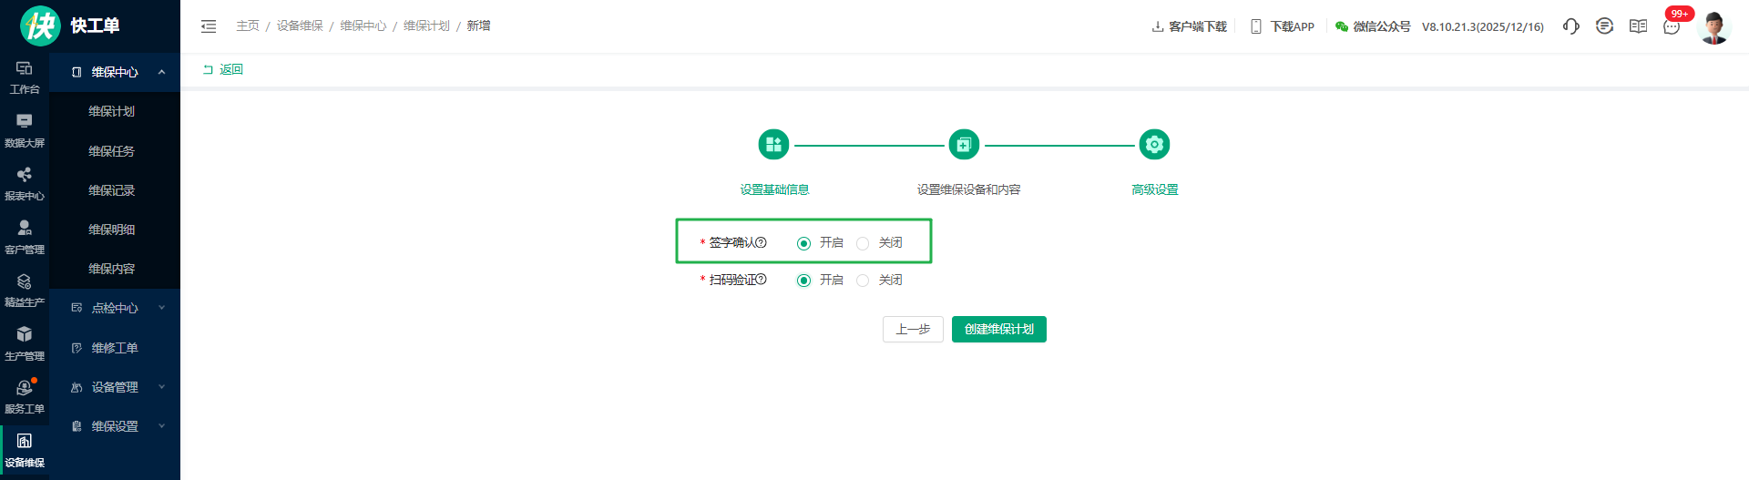The width and height of the screenshot is (1749, 480).
Task: Click the 高级设置 step gear icon
Action: pos(1154,145)
